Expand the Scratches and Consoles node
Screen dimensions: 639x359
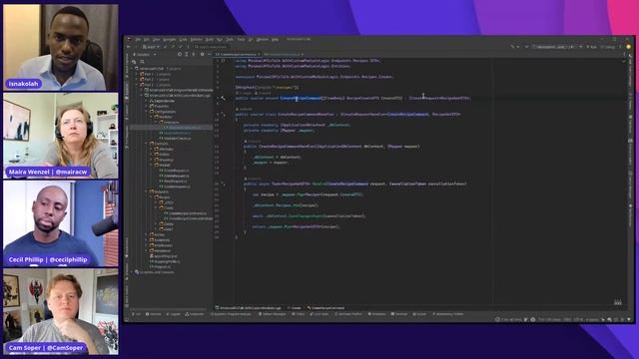coord(132,272)
